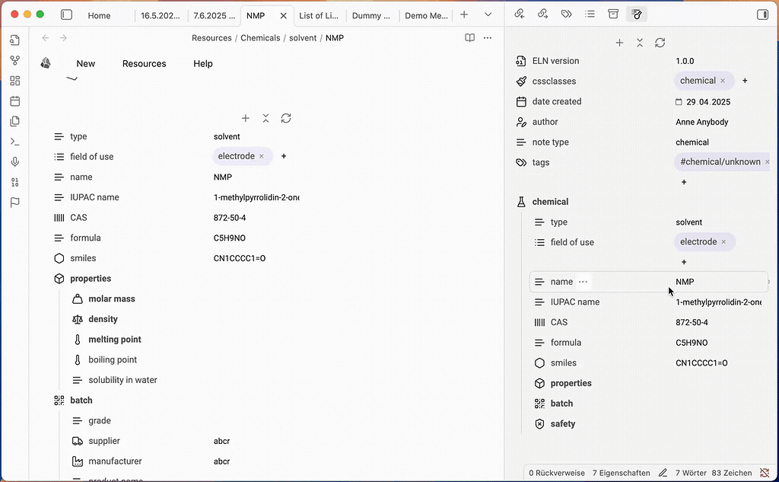Click the flag icon in left ribbon
Screen dimensions: 779x482
15,203
